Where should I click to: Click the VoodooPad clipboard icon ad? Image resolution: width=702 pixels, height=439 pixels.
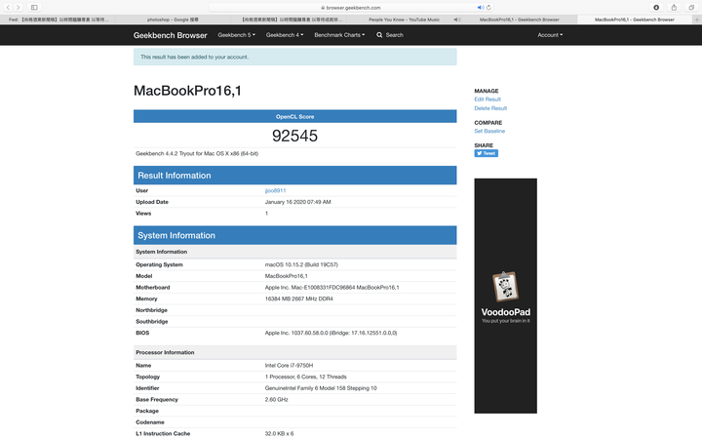click(x=505, y=286)
